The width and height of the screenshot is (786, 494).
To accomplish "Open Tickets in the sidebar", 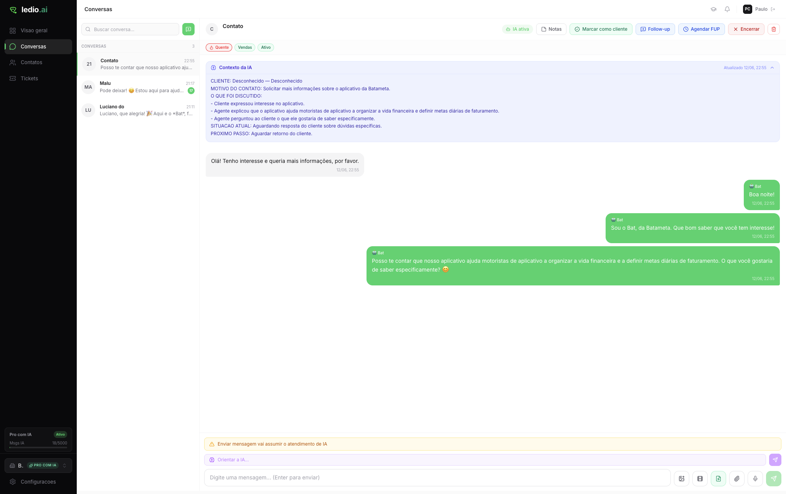I will tap(38, 78).
